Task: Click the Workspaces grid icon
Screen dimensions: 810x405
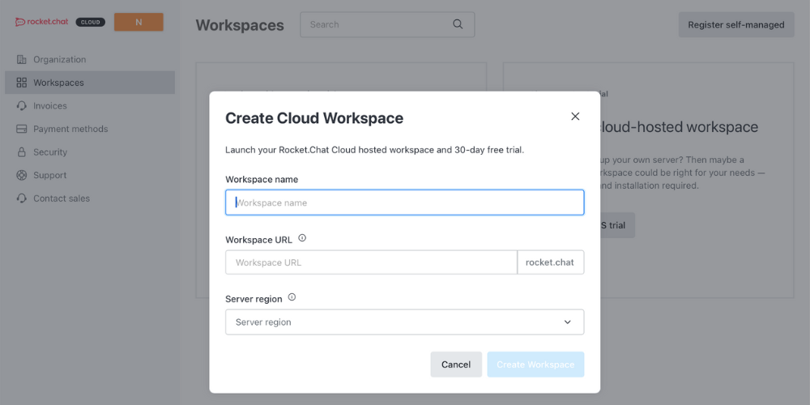Action: click(x=21, y=83)
